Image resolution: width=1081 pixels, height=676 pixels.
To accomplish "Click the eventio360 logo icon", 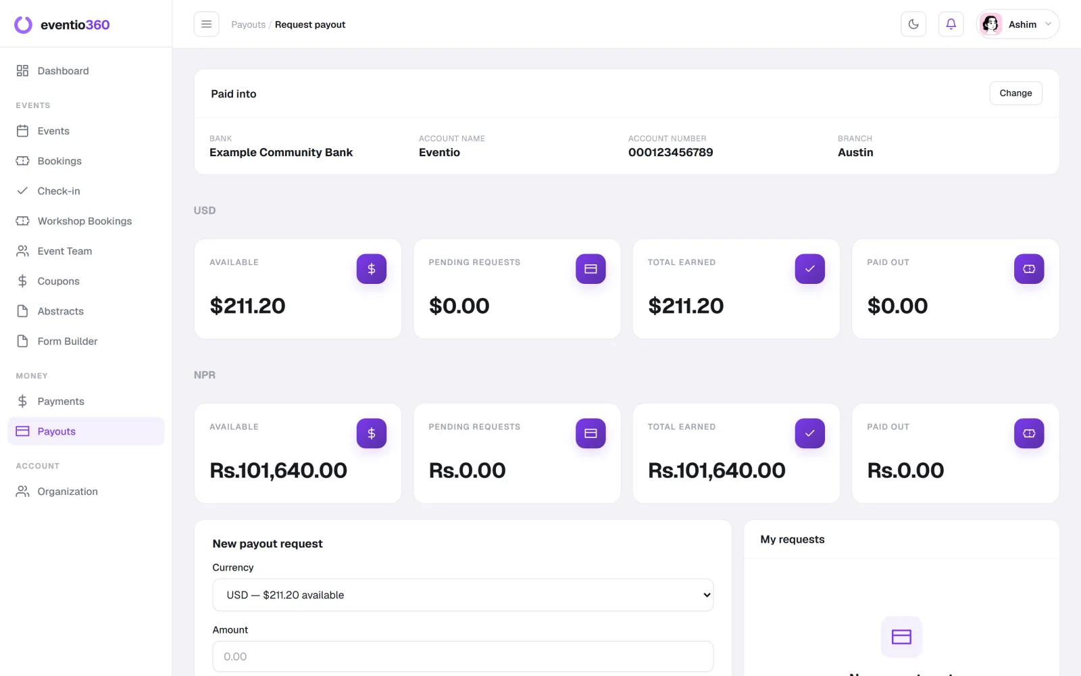I will click(x=23, y=25).
